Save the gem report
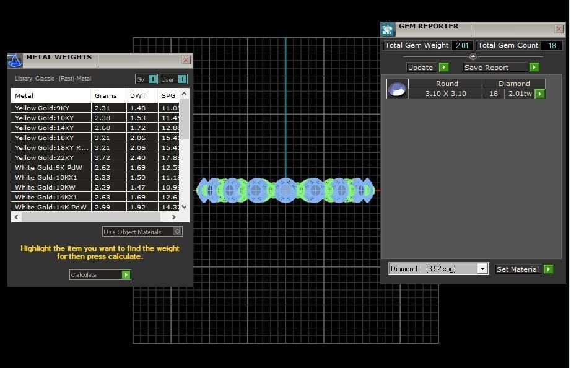The height and width of the screenshot is (368, 571). (x=501, y=68)
